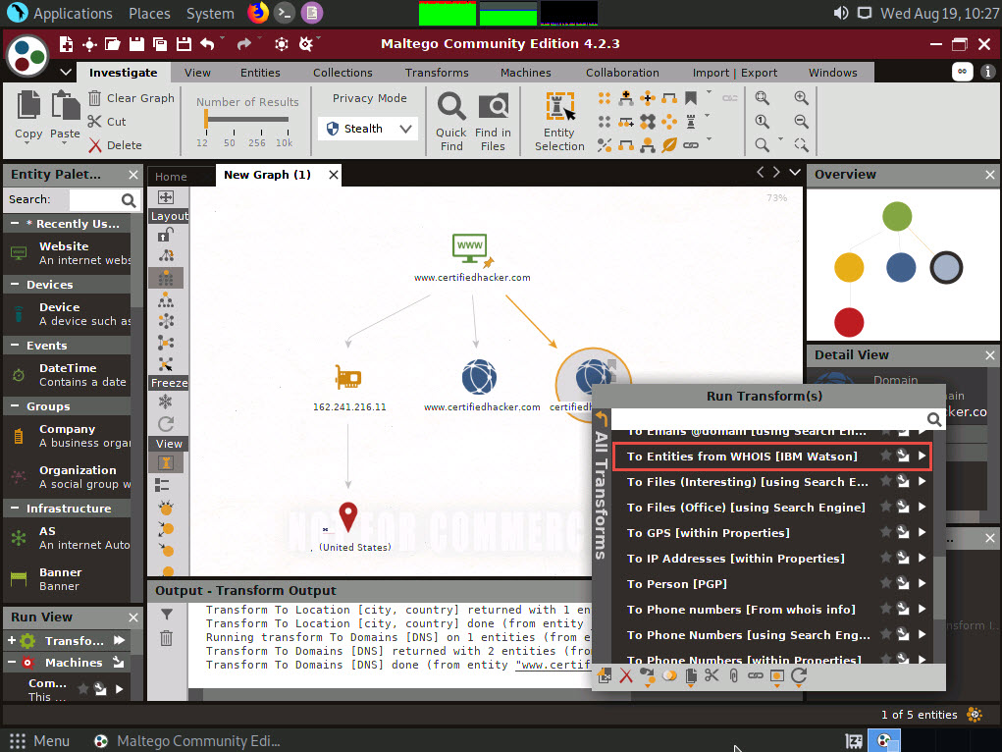Toggle the entity icon view button under View
The height and width of the screenshot is (752, 1002).
point(166,463)
